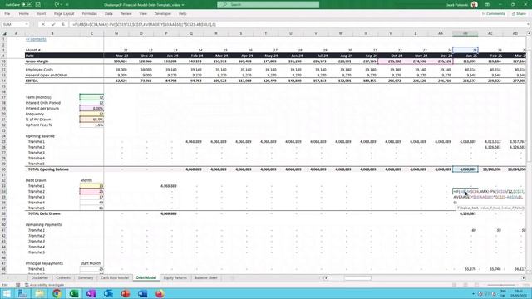Click the Ribbon Display Options icon
Screen dimensions: 532x299
coord(487,5)
